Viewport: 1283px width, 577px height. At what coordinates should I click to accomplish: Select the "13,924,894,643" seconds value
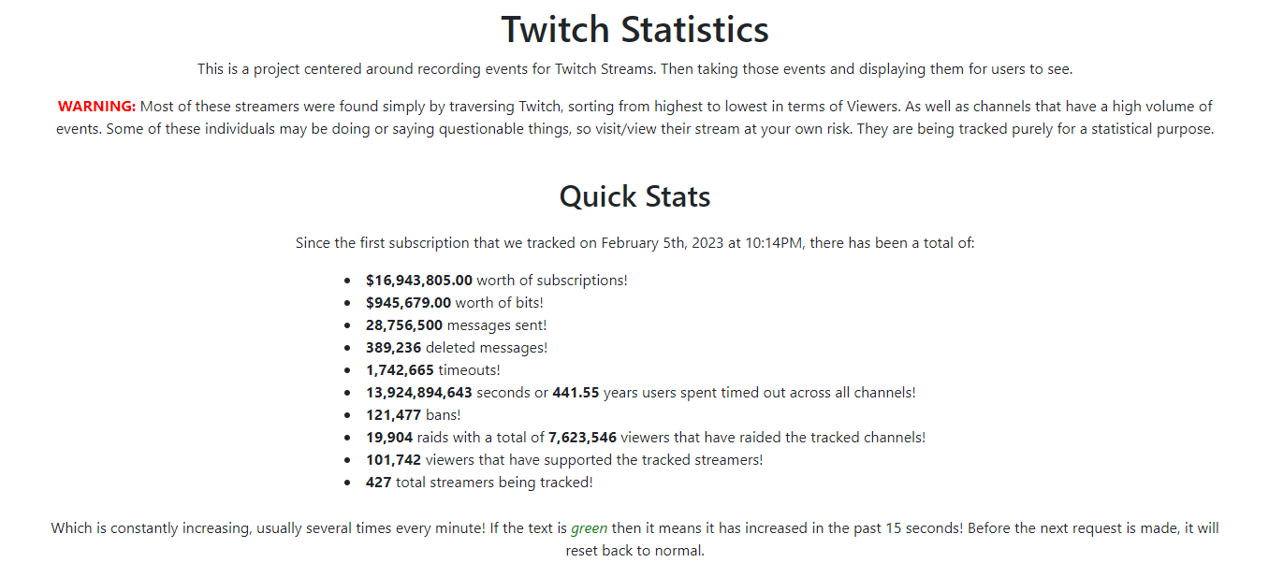[x=419, y=393]
